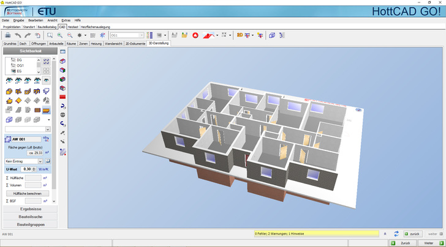
Task: Click the zoom in magnifier icon
Action: (x=60, y=36)
